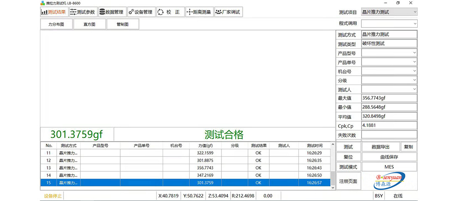Switch to the 直方图 tab
Viewport: 458px width, 201px height.
[x=89, y=24]
